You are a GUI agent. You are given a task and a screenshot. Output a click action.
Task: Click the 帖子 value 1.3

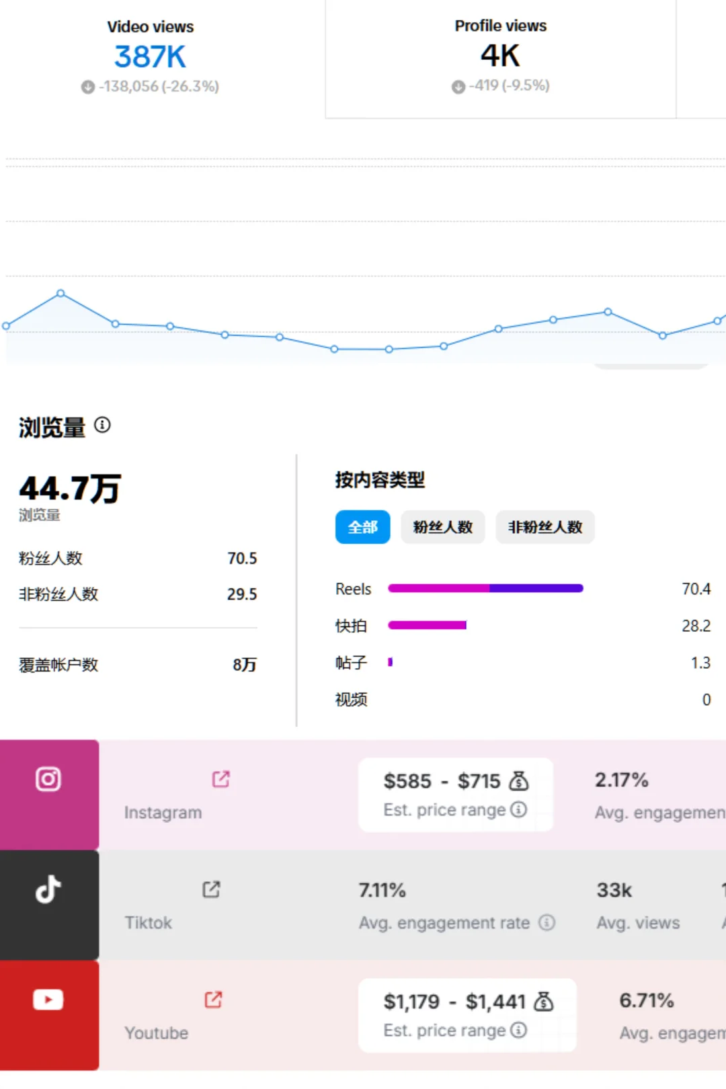(700, 663)
